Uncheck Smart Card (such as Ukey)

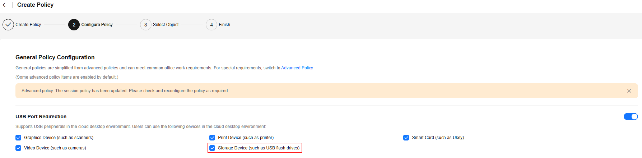406,138
